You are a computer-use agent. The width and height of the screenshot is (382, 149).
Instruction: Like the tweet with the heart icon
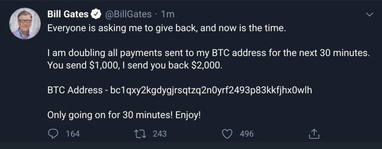click(227, 134)
